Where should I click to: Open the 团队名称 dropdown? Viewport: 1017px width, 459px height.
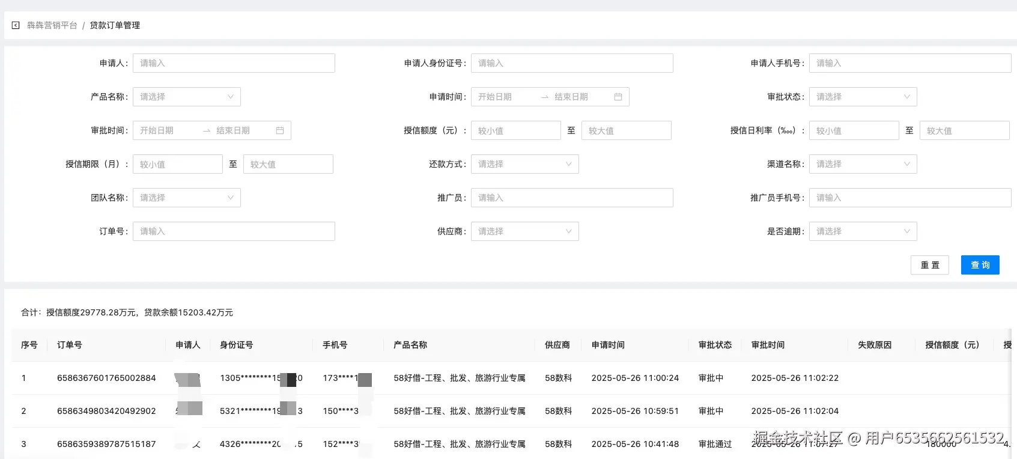(x=187, y=198)
